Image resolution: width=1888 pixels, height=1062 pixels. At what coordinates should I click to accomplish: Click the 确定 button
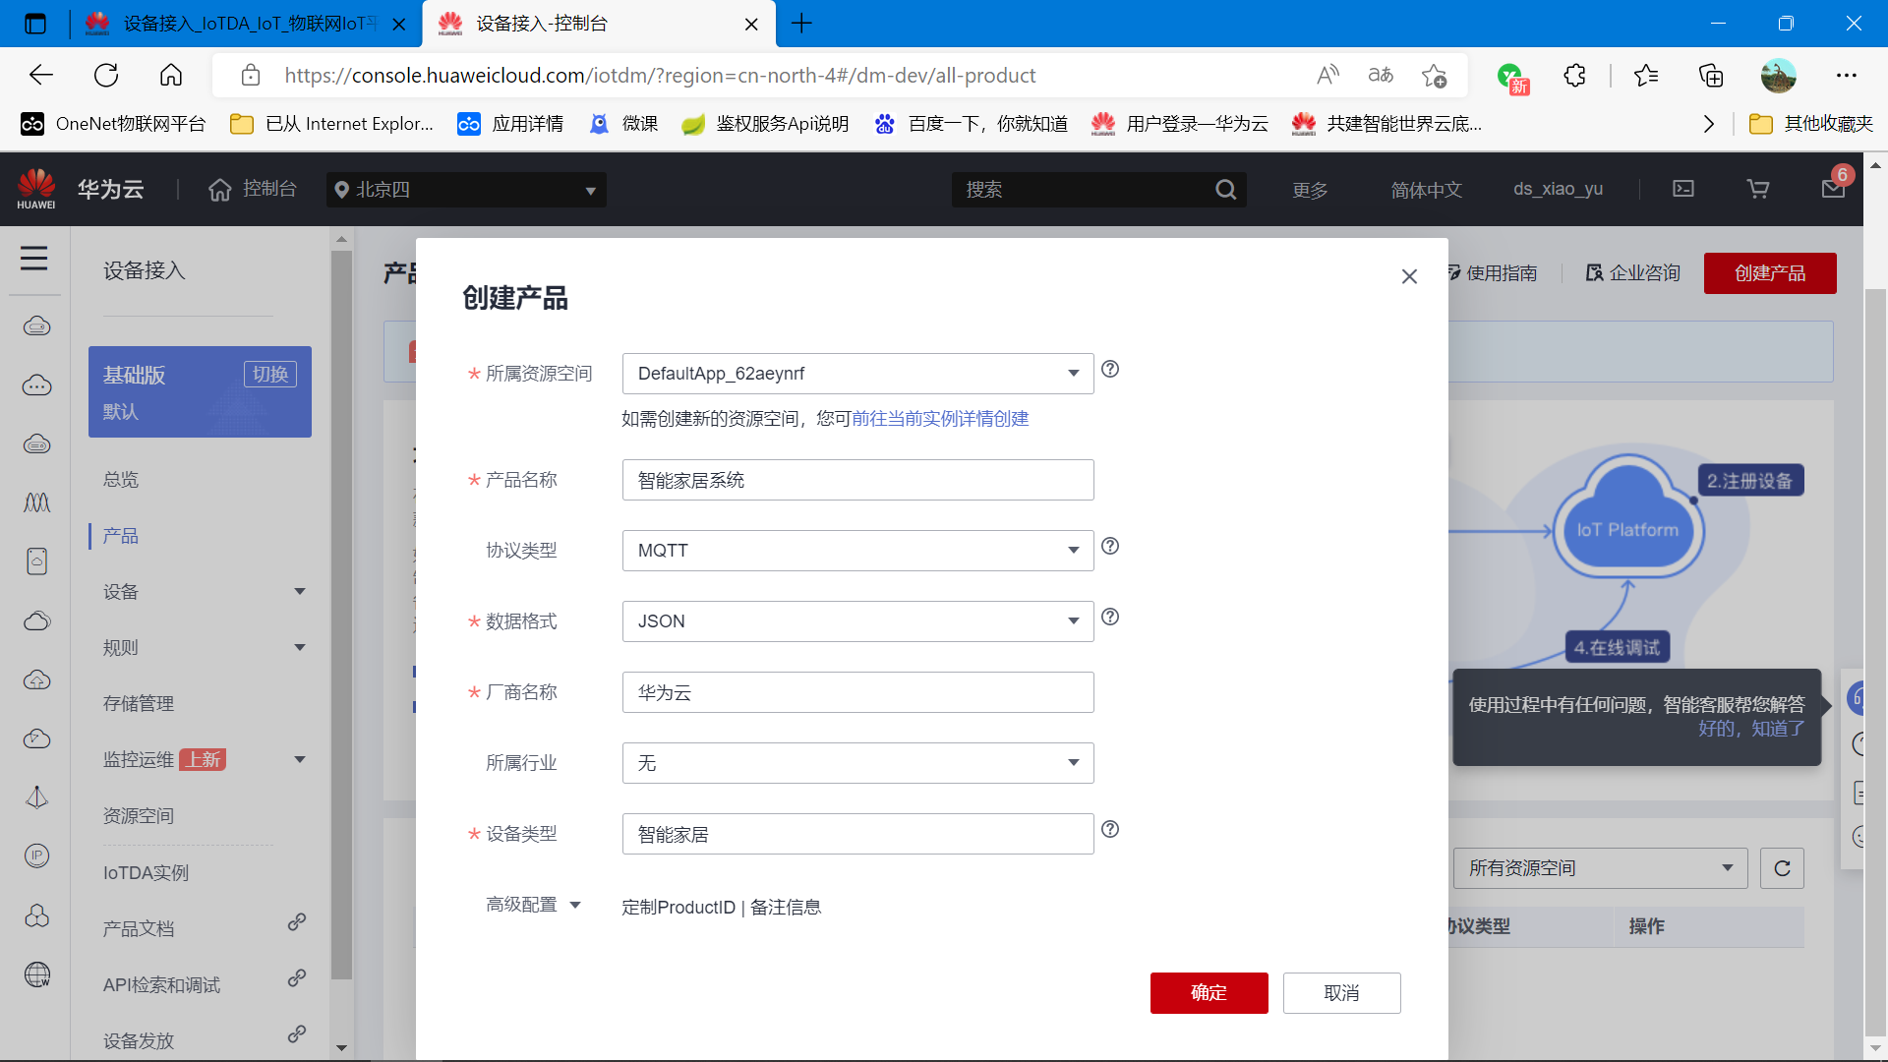tap(1209, 993)
